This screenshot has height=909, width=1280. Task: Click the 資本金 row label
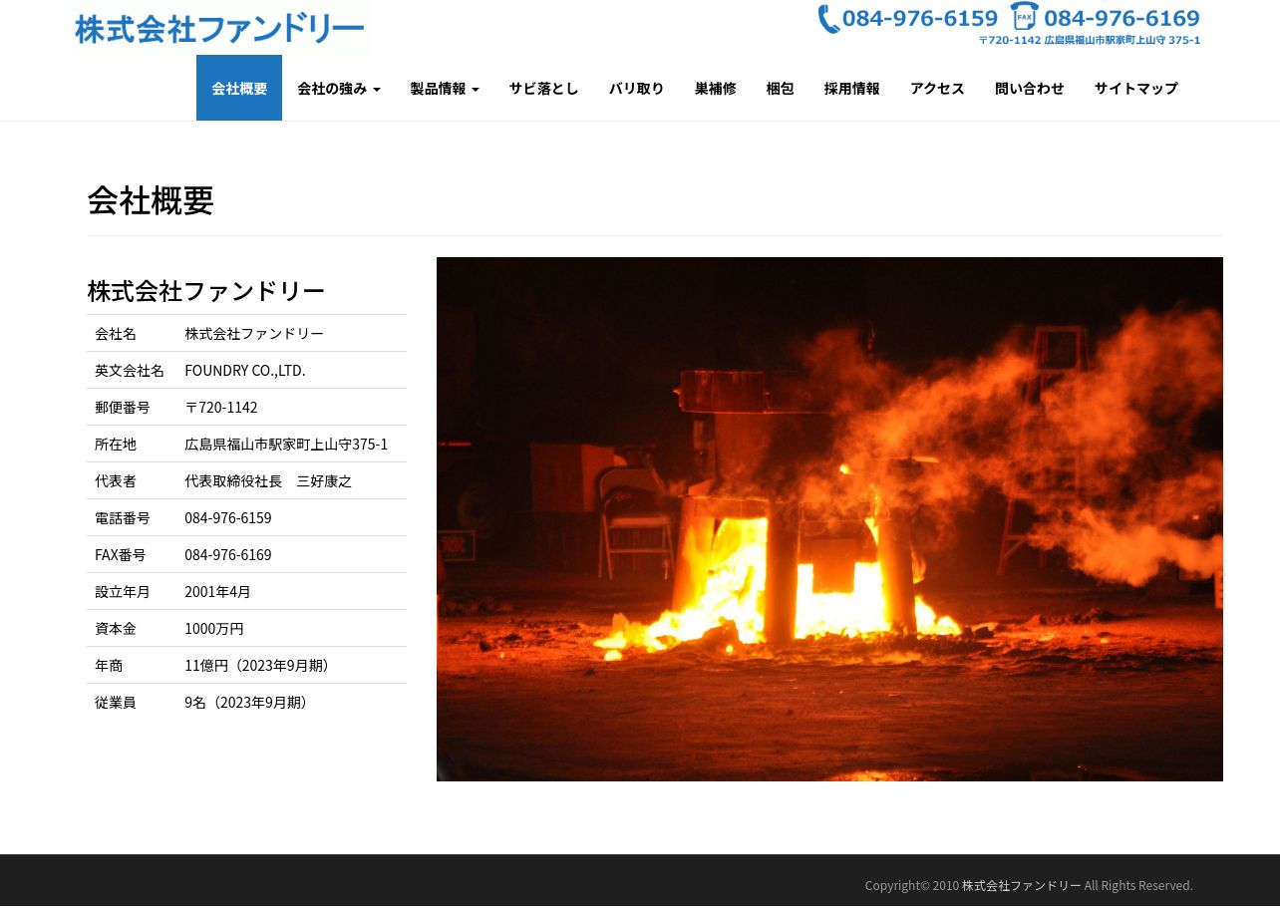tap(116, 628)
